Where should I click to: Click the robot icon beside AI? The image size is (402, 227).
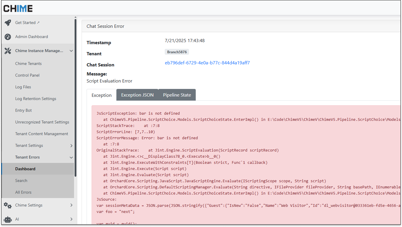click(8, 219)
